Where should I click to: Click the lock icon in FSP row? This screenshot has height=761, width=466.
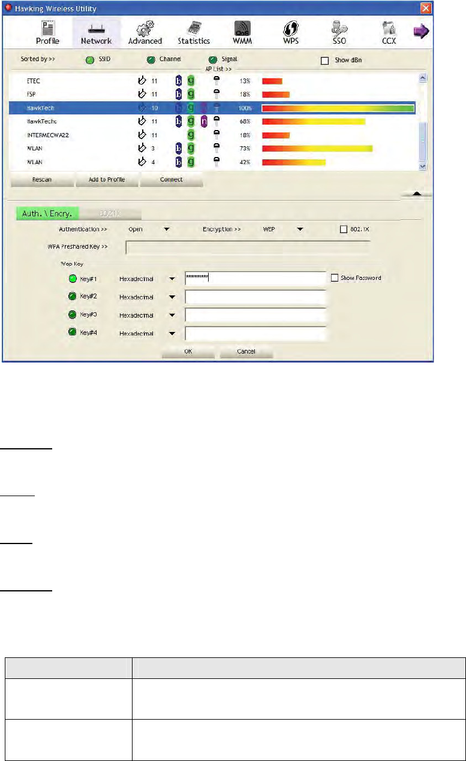pyautogui.click(x=217, y=93)
